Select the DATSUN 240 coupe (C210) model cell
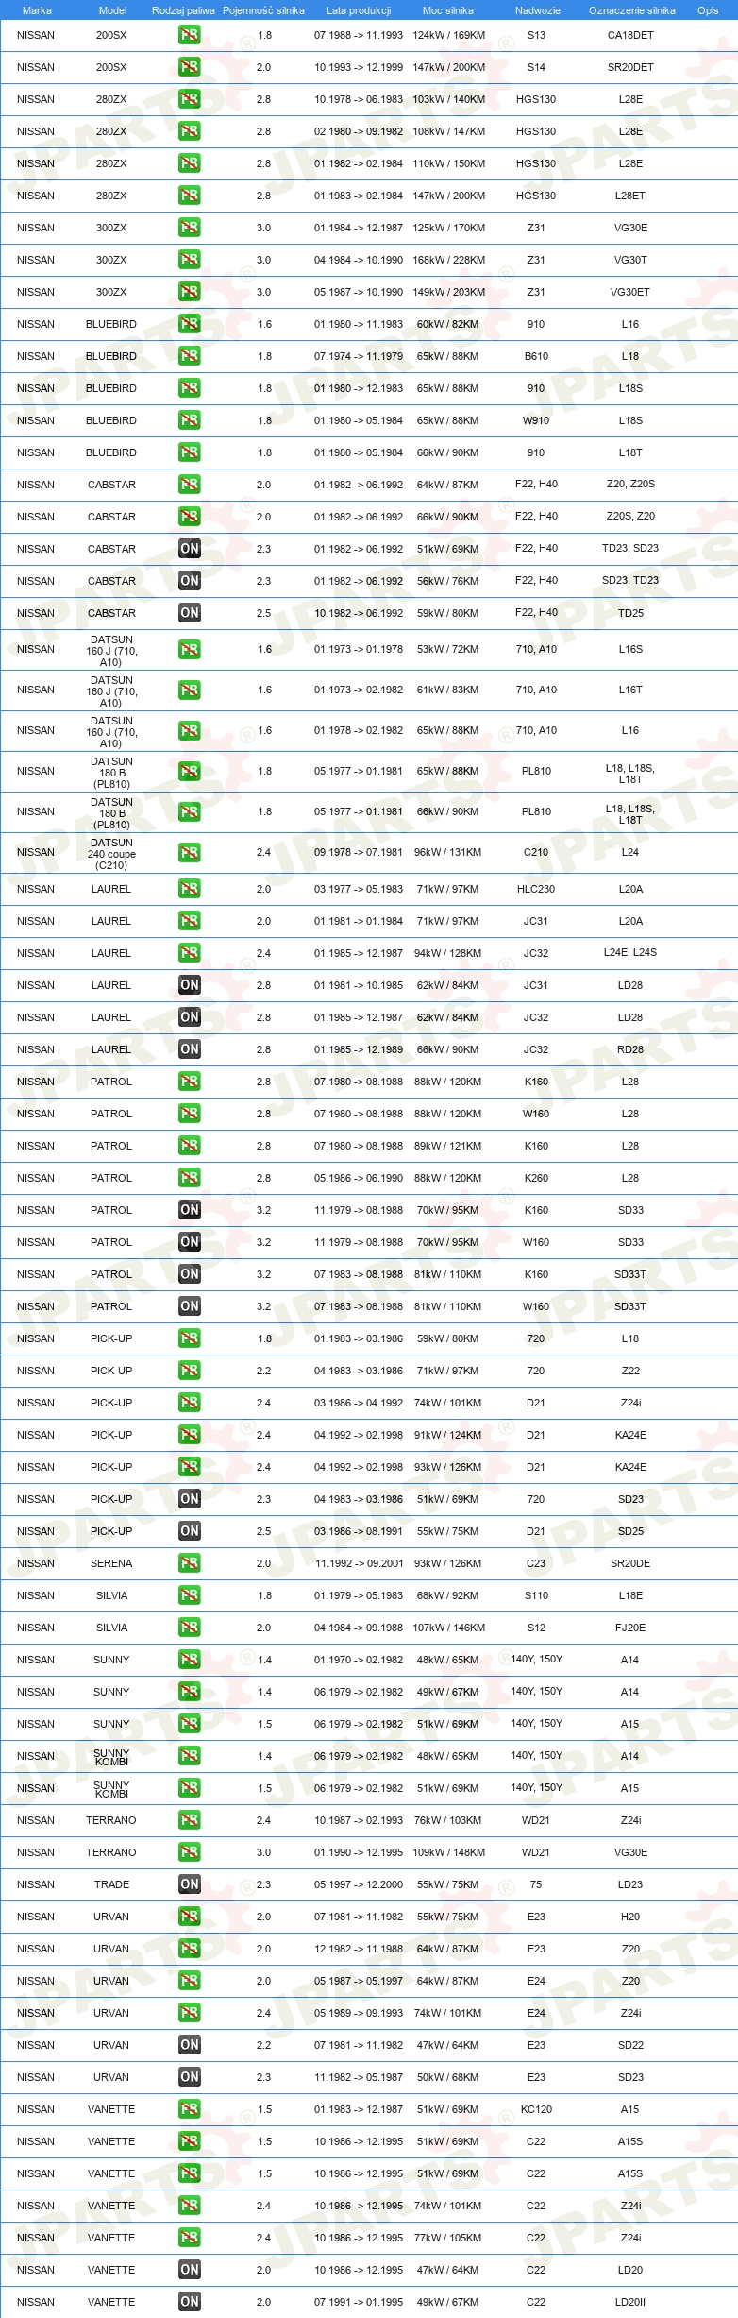The width and height of the screenshot is (738, 2318). (x=111, y=854)
